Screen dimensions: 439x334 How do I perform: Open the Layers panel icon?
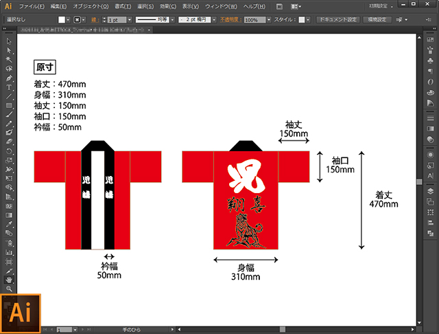pos(430,191)
